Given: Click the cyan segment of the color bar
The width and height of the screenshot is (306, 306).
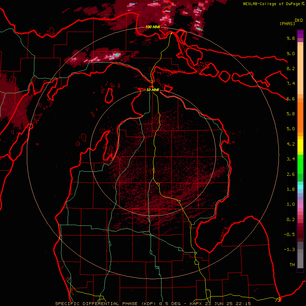Looking at the screenshot, I should 300,187.
